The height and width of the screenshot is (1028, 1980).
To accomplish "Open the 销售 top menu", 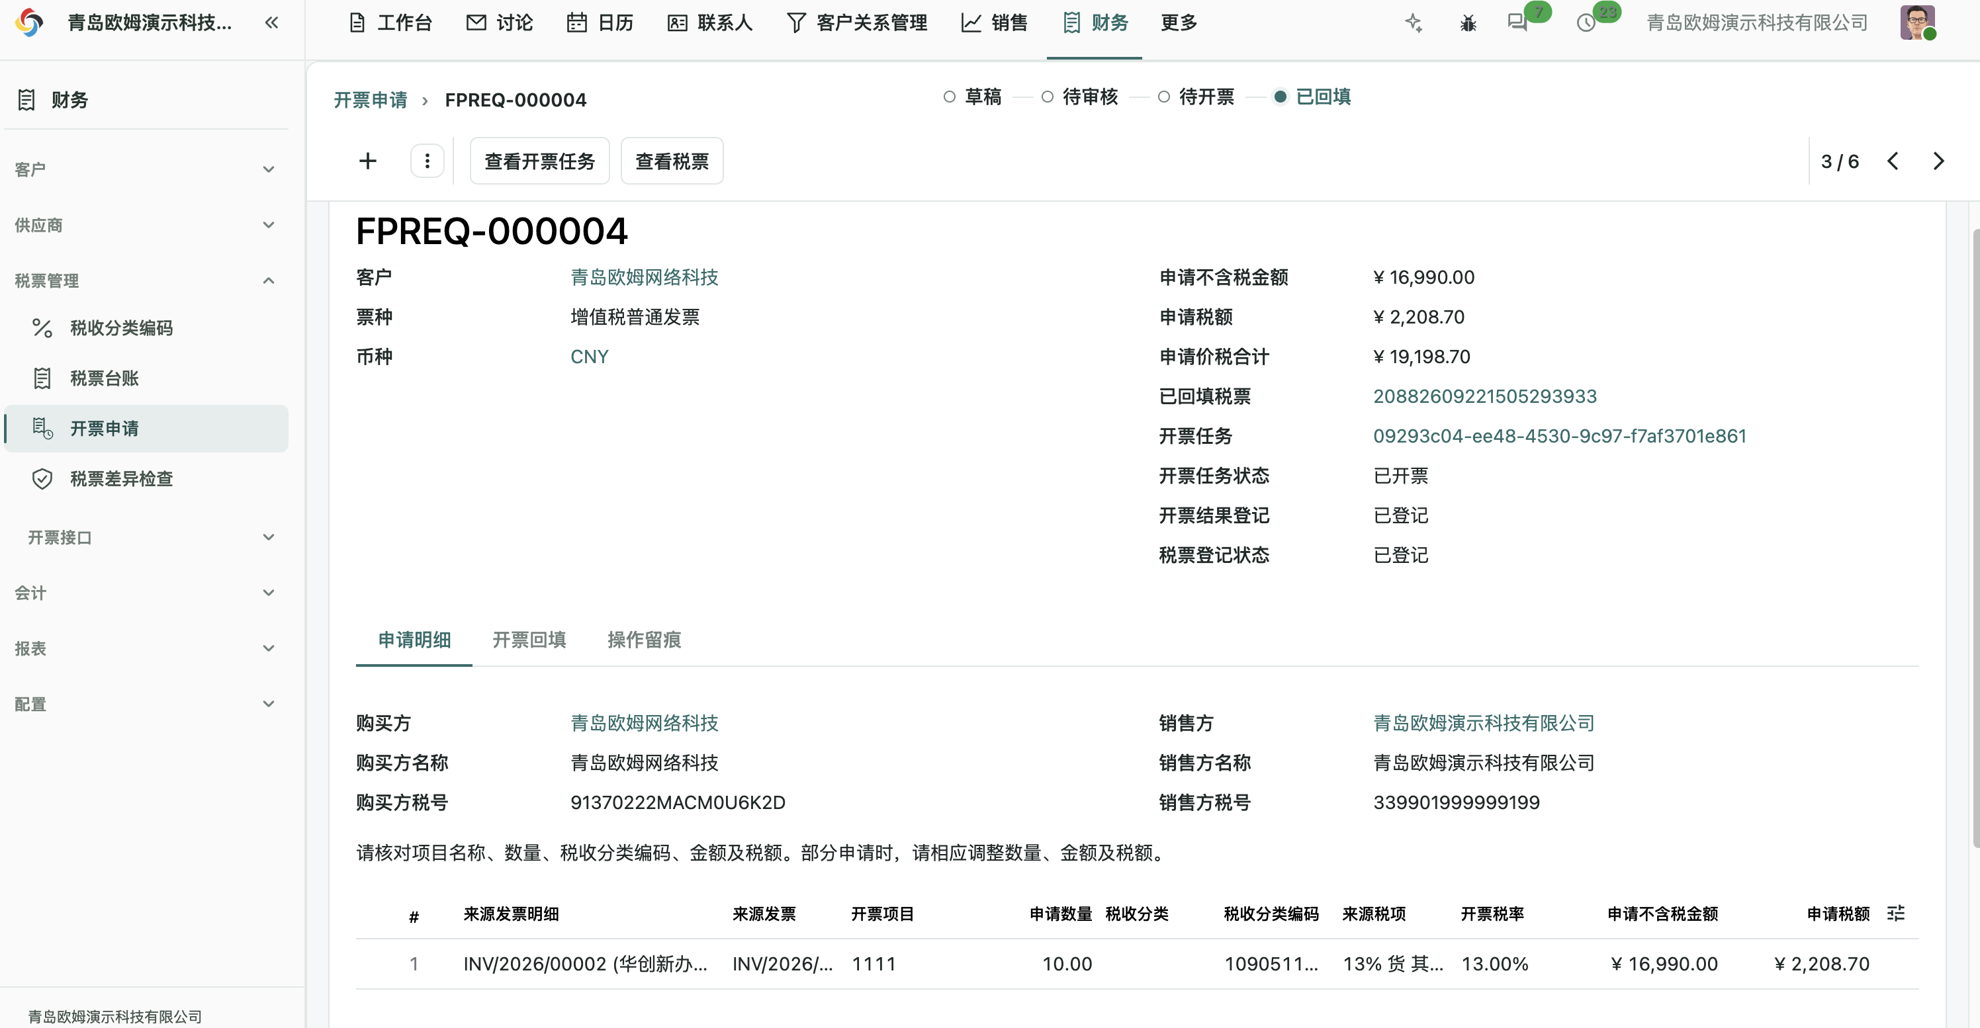I will click(994, 23).
